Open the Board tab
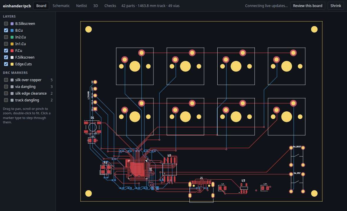347x211 pixels. click(x=41, y=6)
